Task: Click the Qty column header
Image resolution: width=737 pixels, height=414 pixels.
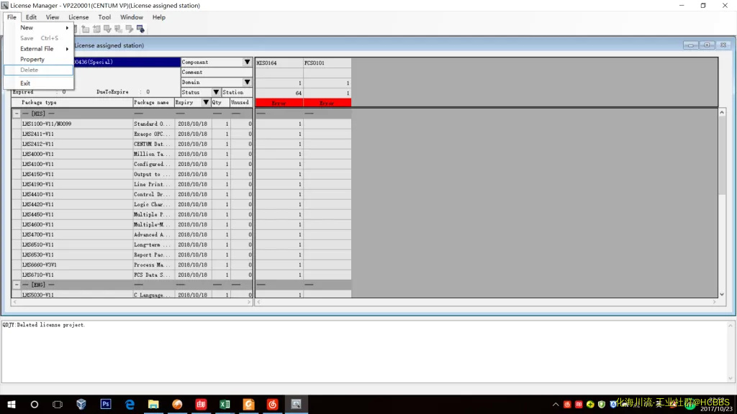Action: (220, 102)
